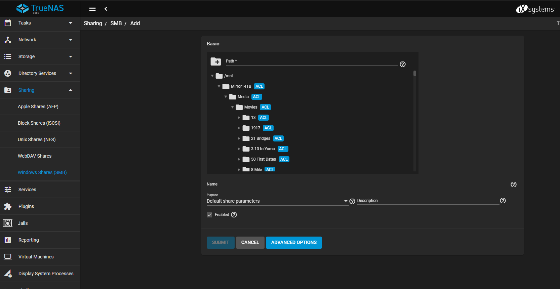Open the Virtual Machines sidebar item

(40, 257)
